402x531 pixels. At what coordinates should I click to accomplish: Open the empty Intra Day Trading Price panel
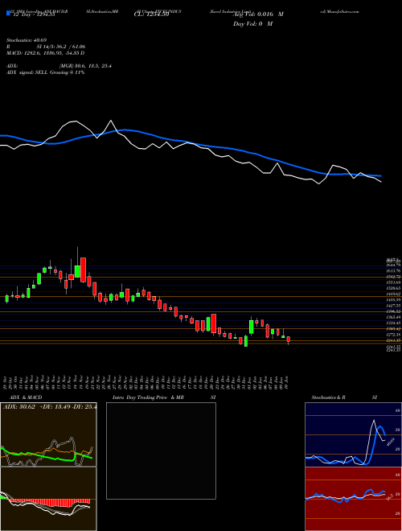161,451
